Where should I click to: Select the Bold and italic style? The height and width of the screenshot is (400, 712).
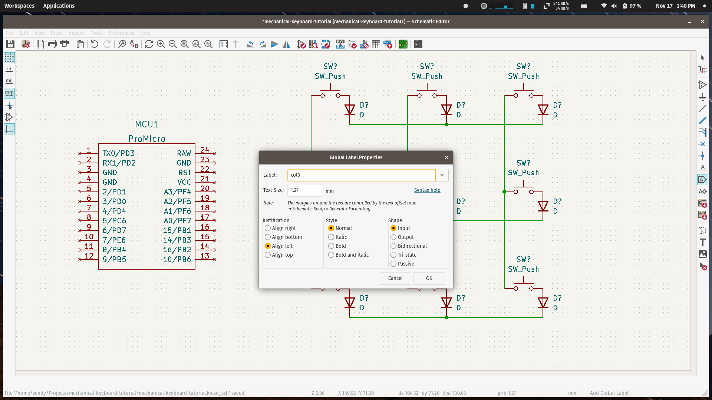(331, 254)
